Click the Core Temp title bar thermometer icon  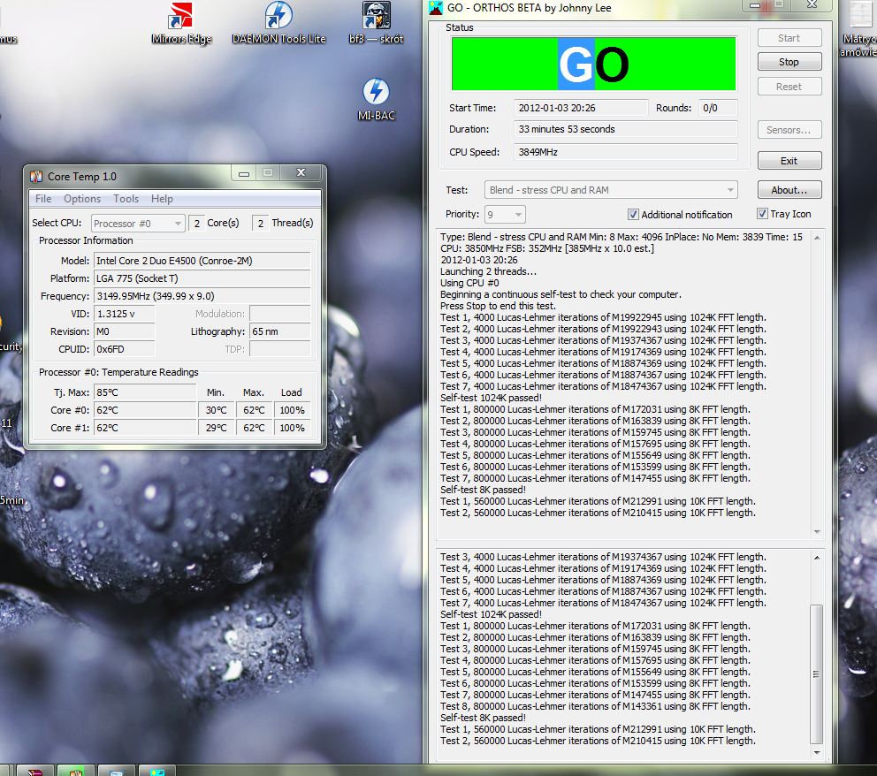[x=36, y=177]
